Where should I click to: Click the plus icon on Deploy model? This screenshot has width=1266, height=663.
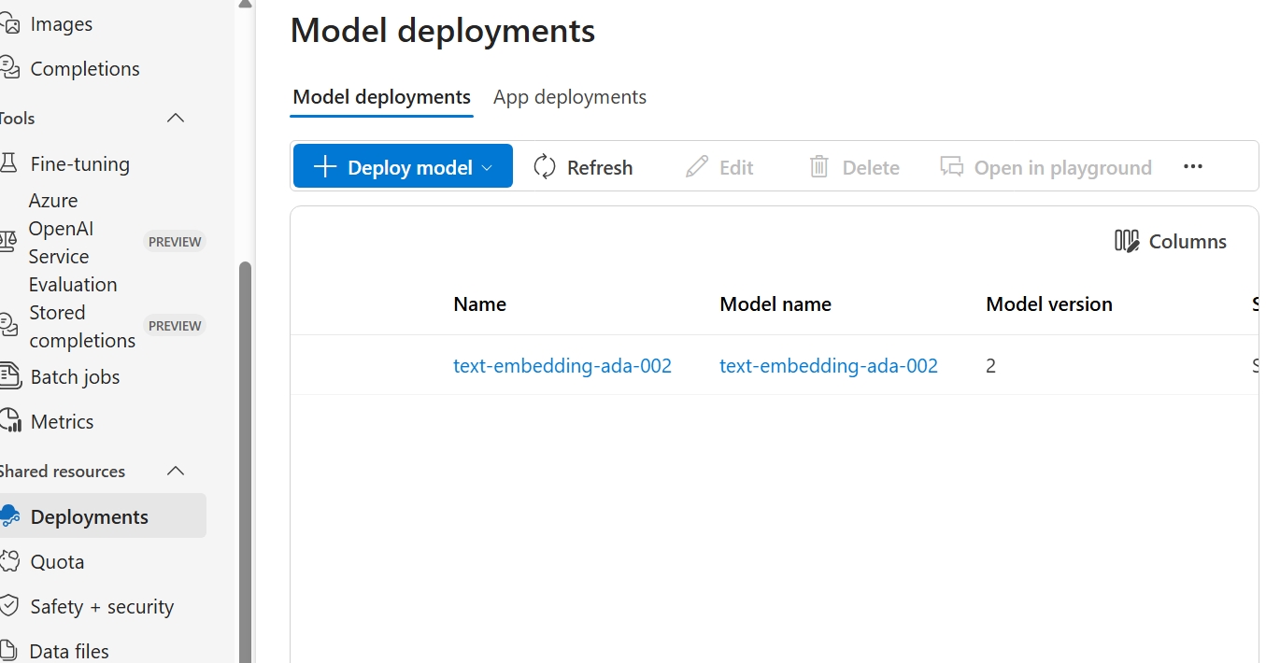[324, 167]
